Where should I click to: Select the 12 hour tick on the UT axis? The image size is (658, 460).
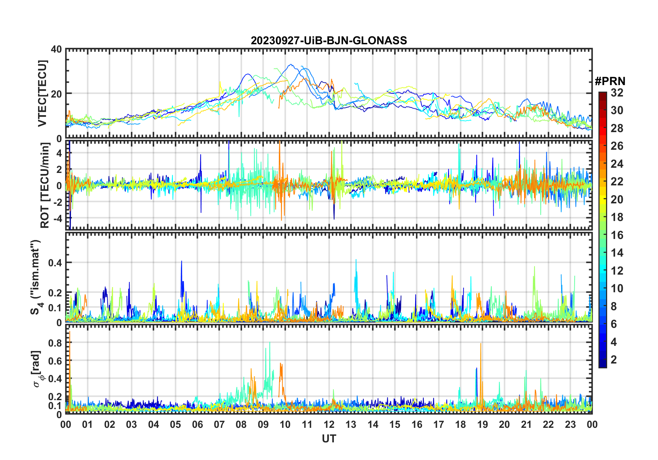pos(329,424)
